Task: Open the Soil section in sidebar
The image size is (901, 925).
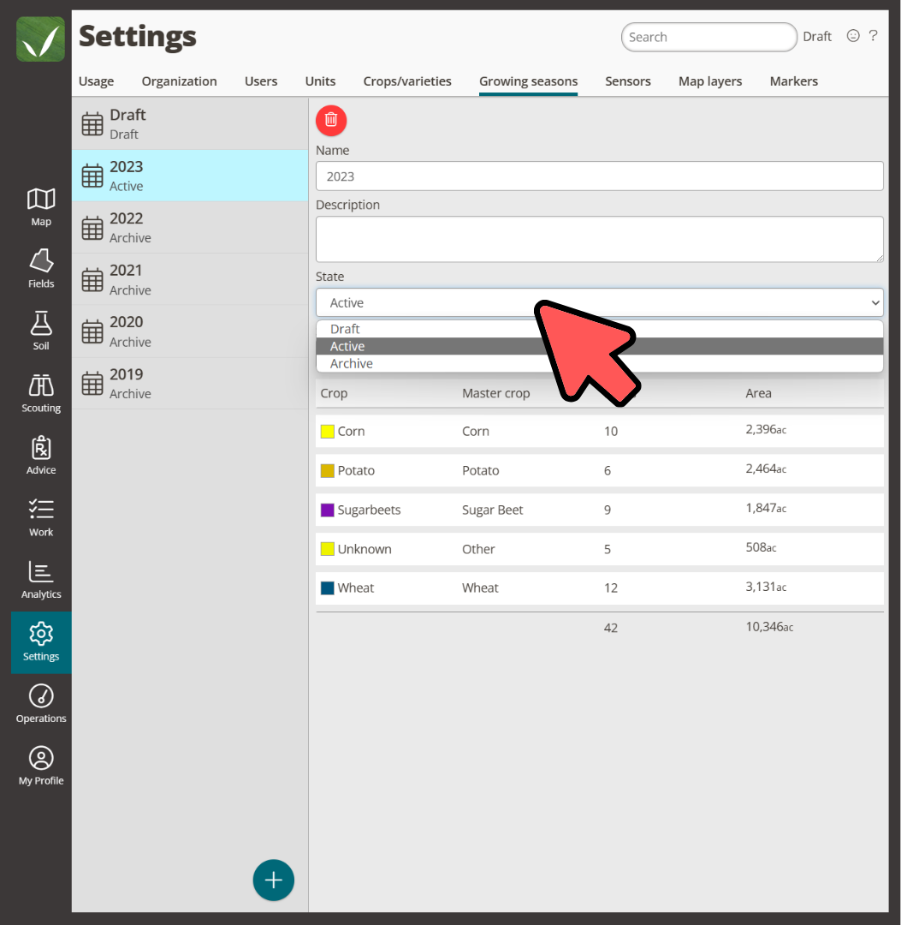Action: (41, 331)
